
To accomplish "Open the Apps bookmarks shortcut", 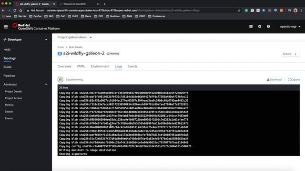I will [x=7, y=16].
